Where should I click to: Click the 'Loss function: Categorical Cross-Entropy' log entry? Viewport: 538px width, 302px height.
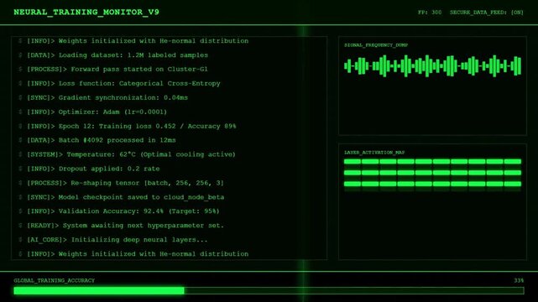pyautogui.click(x=120, y=84)
